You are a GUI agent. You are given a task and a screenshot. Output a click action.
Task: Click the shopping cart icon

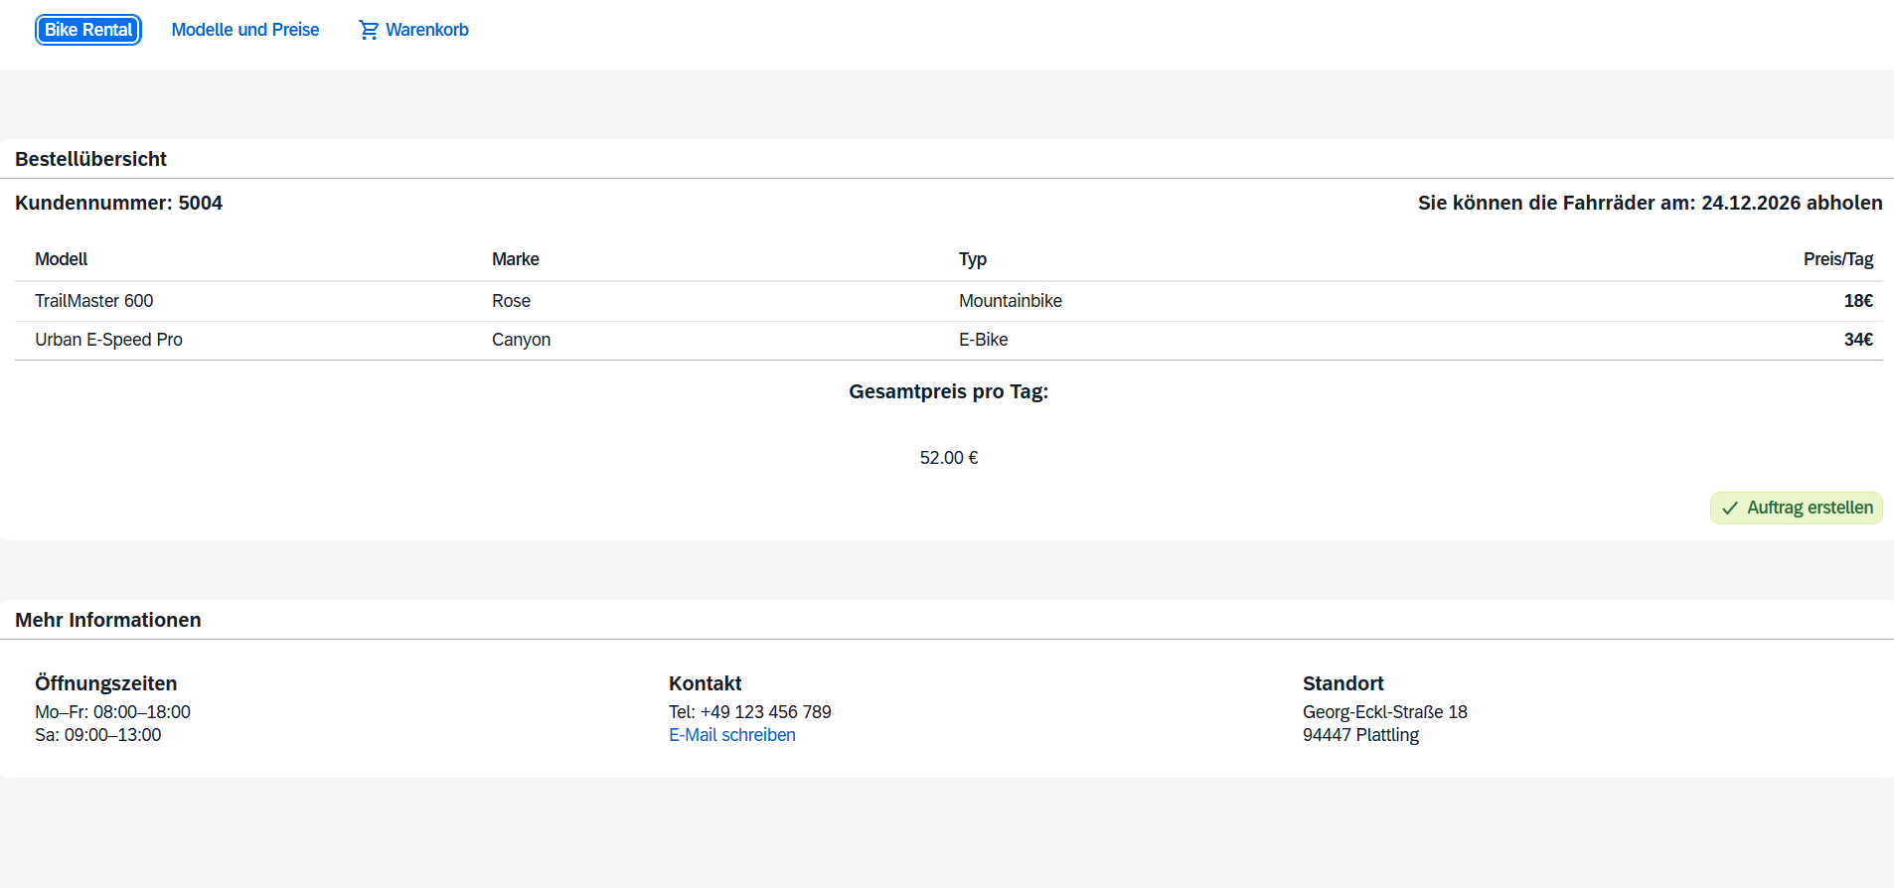click(x=369, y=30)
